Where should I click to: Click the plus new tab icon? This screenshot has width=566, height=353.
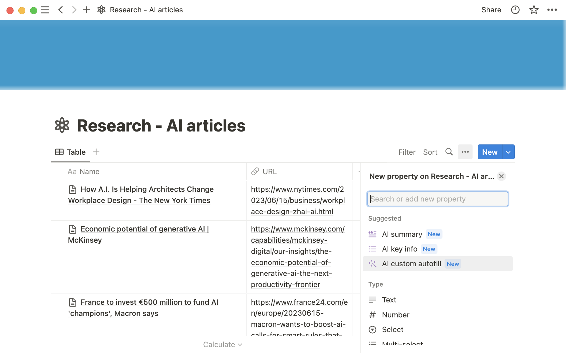pos(86,10)
